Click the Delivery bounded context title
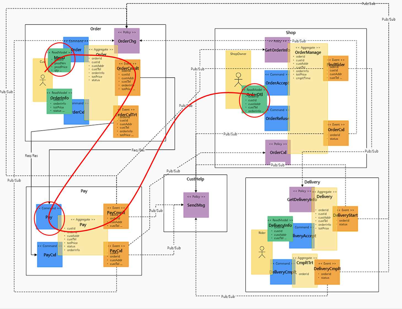The width and height of the screenshot is (402, 309). 312,182
